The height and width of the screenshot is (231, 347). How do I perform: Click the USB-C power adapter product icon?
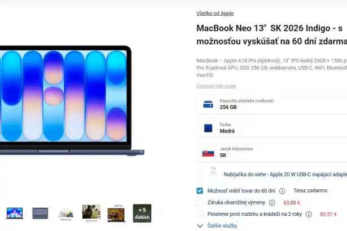click(213, 173)
